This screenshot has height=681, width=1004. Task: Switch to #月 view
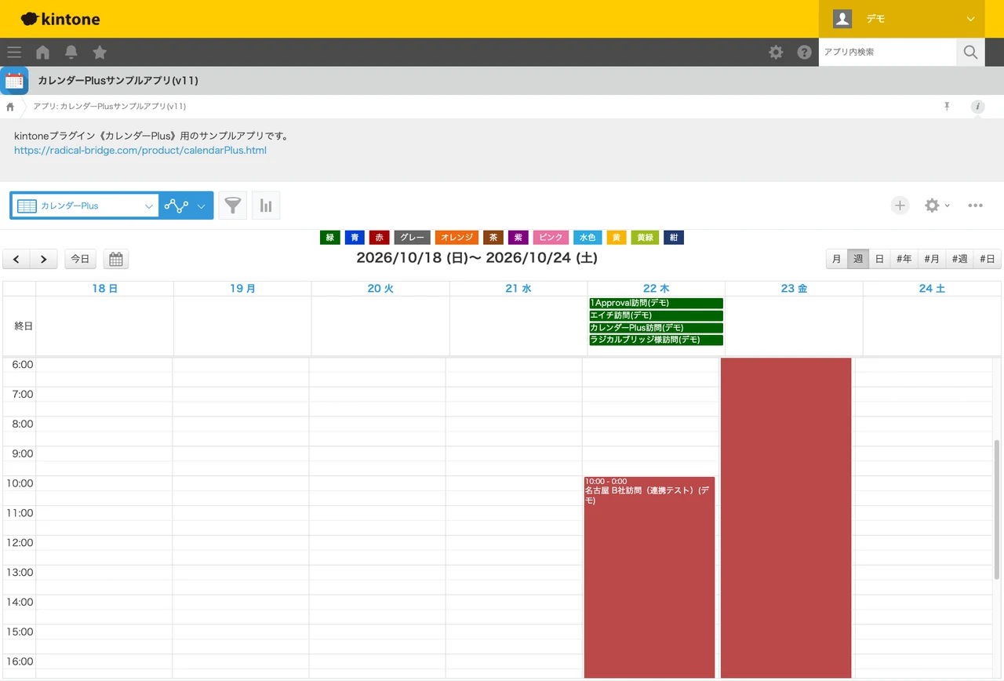[932, 259]
